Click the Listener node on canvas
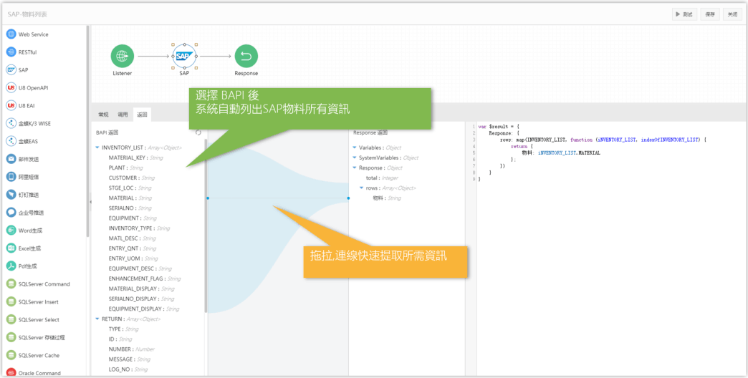The height and width of the screenshot is (378, 748). [123, 57]
